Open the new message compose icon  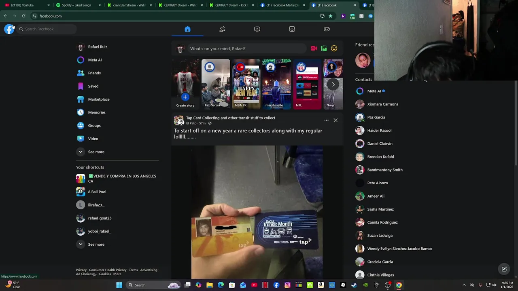click(504, 269)
